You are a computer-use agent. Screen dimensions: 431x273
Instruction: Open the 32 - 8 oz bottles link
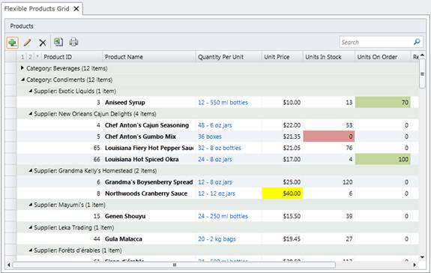220,148
